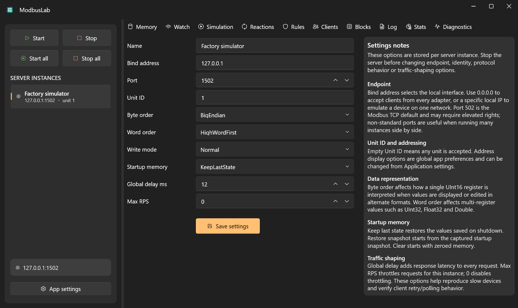Screen dimensions: 518x308
Task: Expand the Startup memory dropdown
Action: click(275, 167)
